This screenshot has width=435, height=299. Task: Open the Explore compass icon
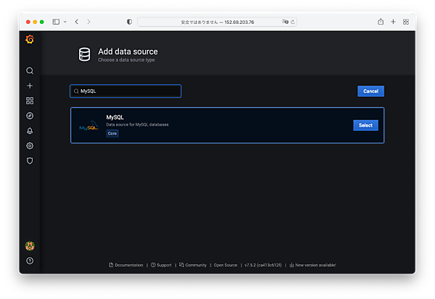coord(30,116)
